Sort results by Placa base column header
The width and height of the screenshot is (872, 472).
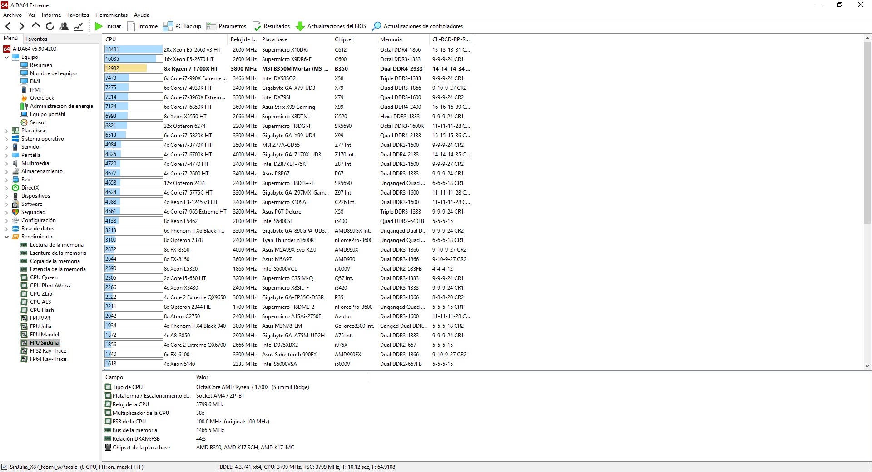click(x=296, y=39)
